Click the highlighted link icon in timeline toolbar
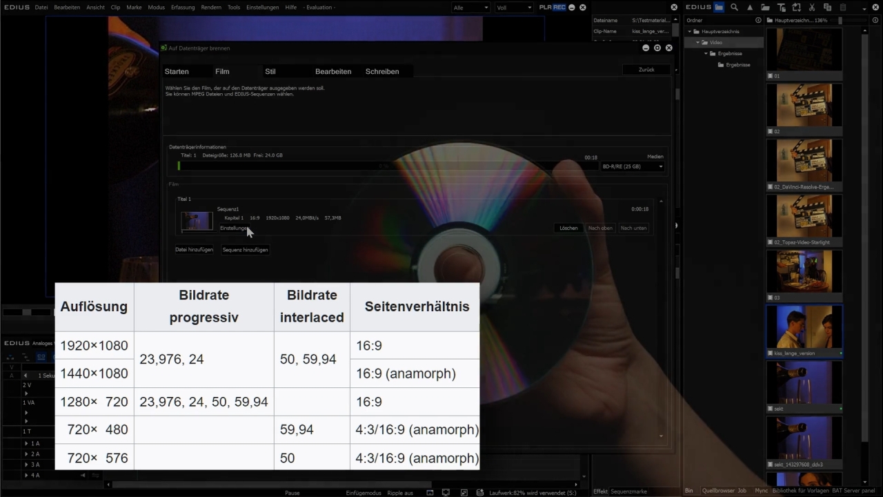Image resolution: width=883 pixels, height=497 pixels. click(x=41, y=357)
